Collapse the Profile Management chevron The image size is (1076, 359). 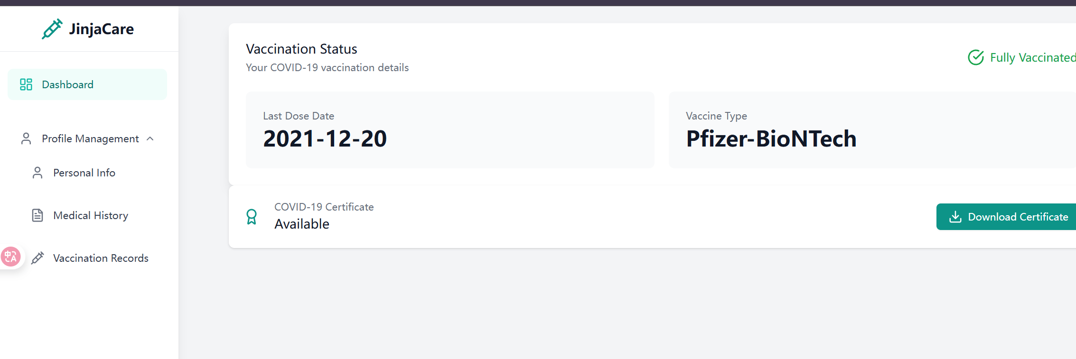150,138
